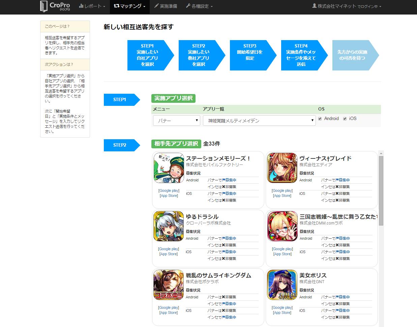Open the マッチング menu
The height and width of the screenshot is (327, 417).
(130, 6)
